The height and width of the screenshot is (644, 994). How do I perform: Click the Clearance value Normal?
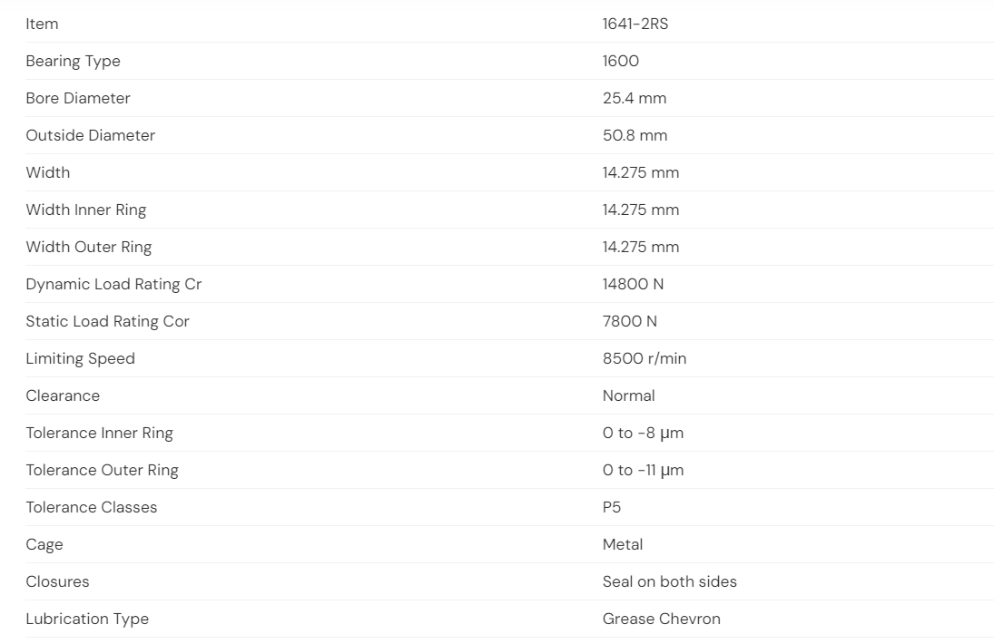coord(628,395)
